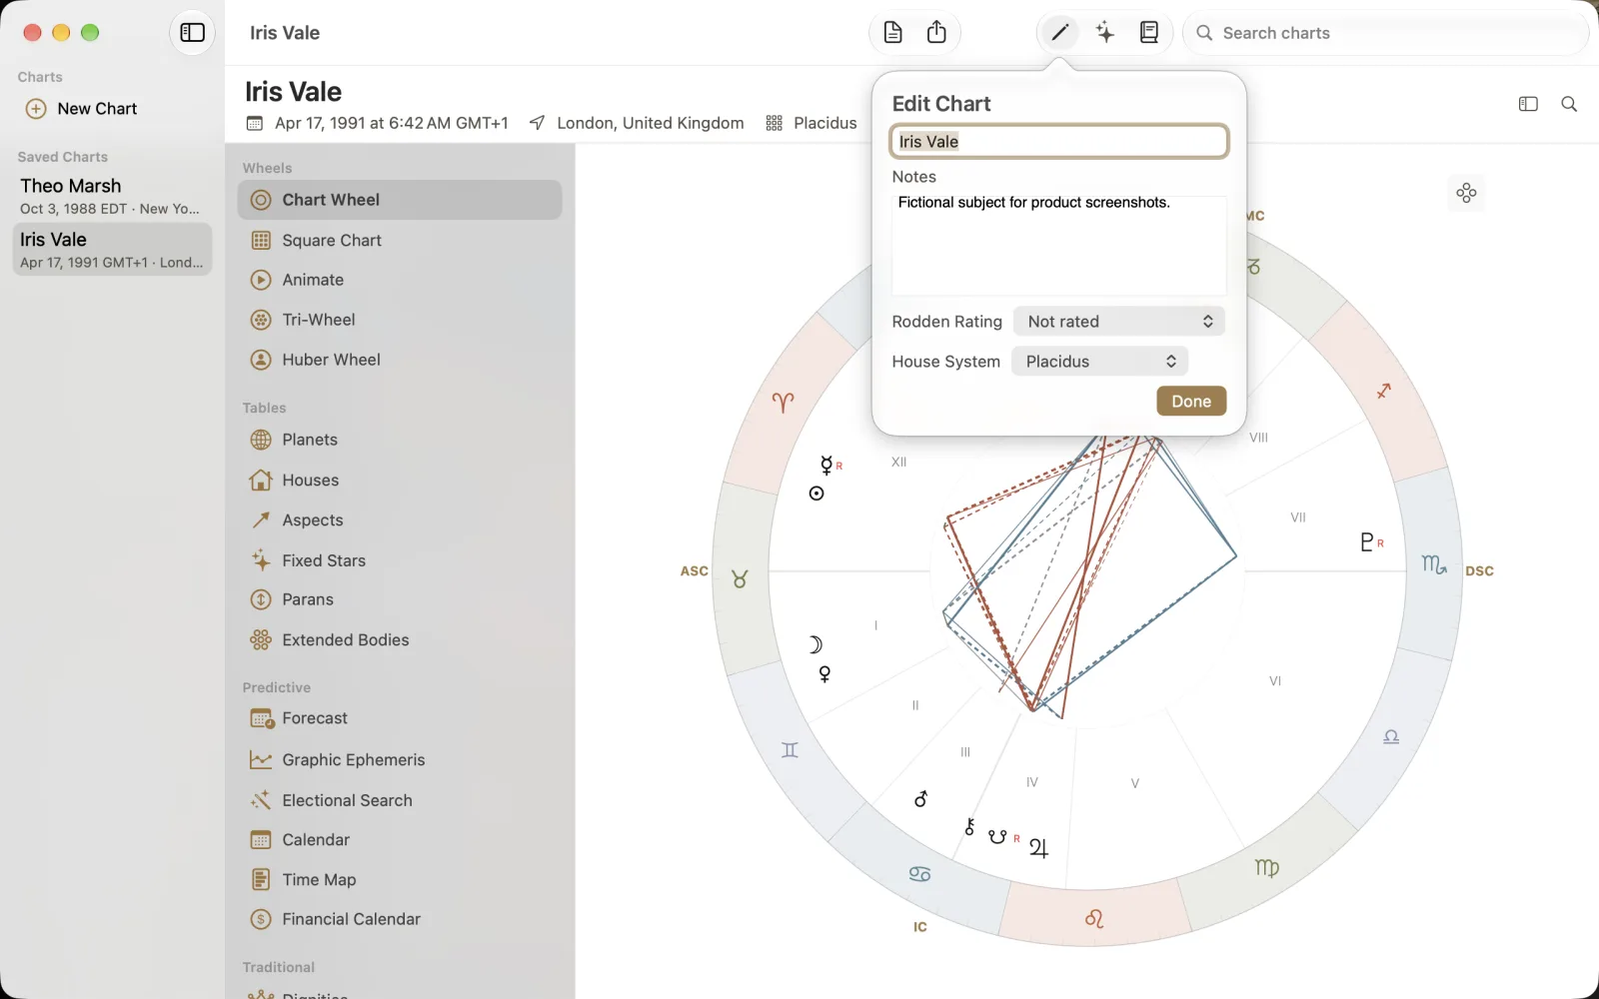Open the Parans icon item
The width and height of the screenshot is (1599, 999).
pyautogui.click(x=261, y=599)
